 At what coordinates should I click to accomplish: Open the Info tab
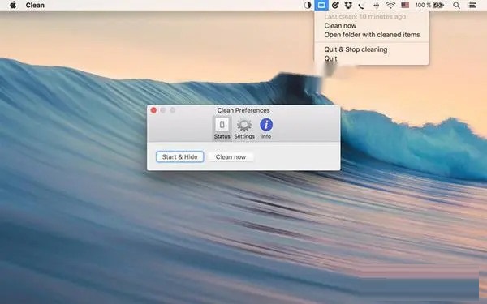(x=266, y=129)
